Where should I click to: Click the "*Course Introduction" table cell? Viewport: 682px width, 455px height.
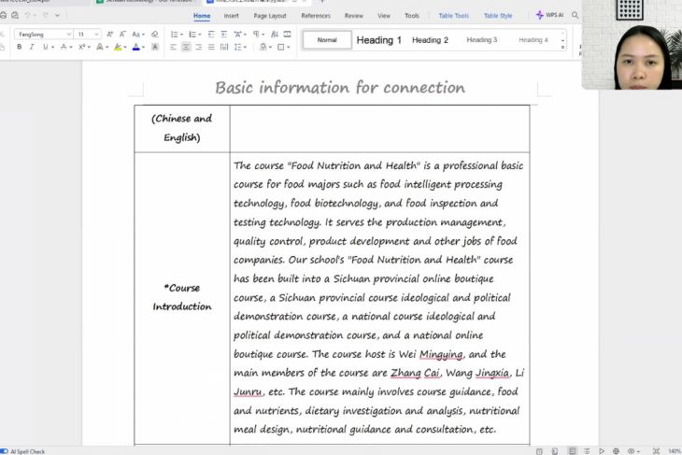(x=182, y=298)
